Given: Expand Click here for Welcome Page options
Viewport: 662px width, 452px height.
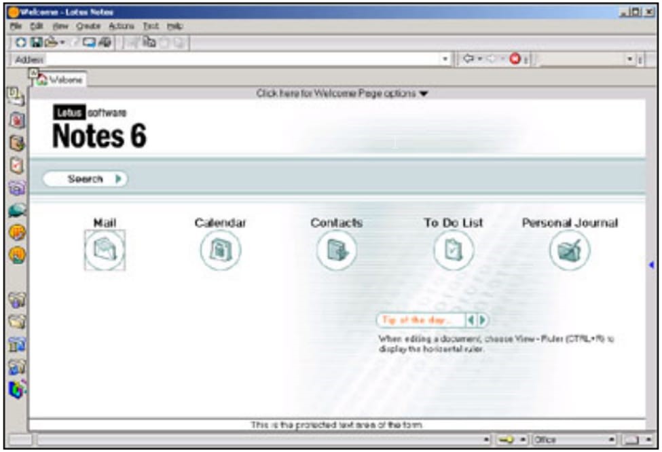Looking at the screenshot, I should pos(342,93).
